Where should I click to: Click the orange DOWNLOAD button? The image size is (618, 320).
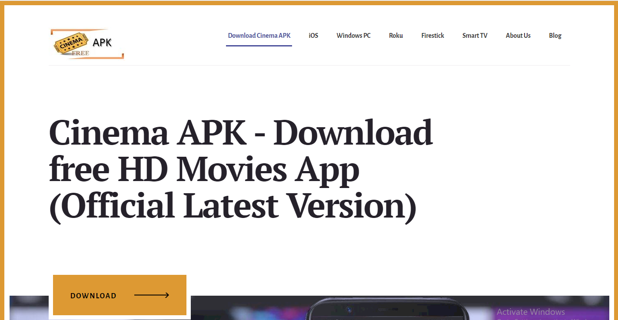[120, 295]
